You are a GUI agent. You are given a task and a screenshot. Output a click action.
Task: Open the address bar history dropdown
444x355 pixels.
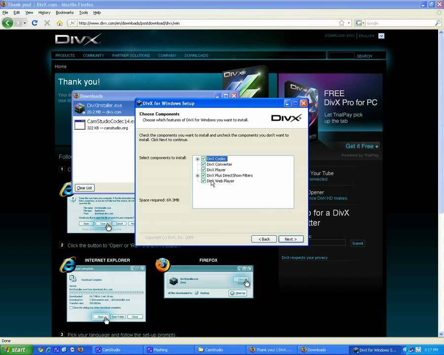pyautogui.click(x=349, y=23)
